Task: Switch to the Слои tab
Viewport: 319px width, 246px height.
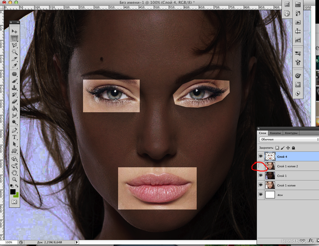Action: click(x=262, y=133)
